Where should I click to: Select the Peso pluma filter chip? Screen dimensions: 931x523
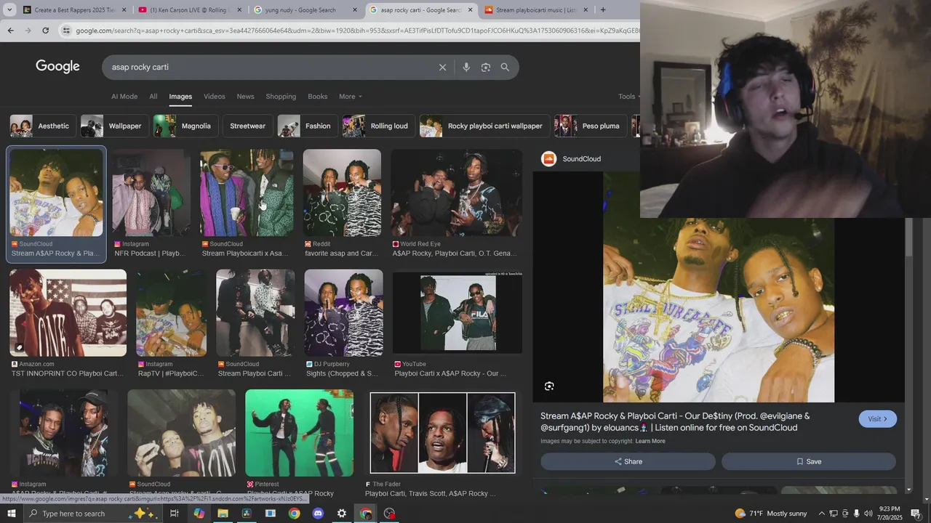[x=590, y=126]
